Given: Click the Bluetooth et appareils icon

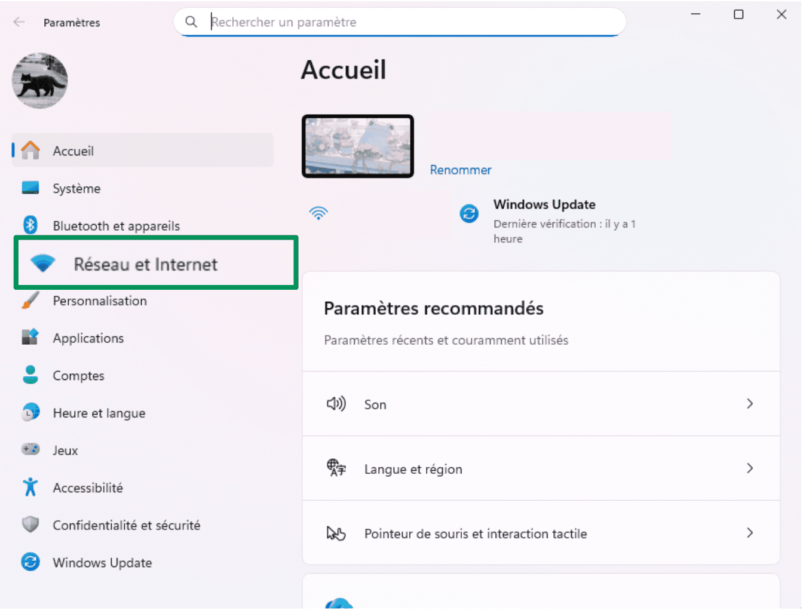Looking at the screenshot, I should [30, 225].
